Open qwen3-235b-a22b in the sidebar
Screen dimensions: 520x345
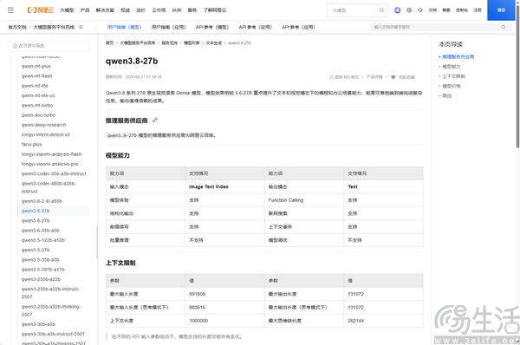tap(41, 279)
